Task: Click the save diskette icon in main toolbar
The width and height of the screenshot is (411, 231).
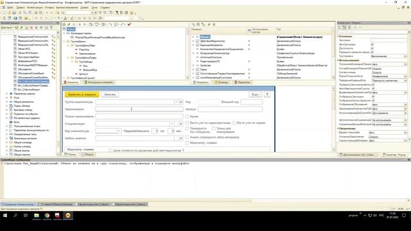Action: click(x=14, y=13)
